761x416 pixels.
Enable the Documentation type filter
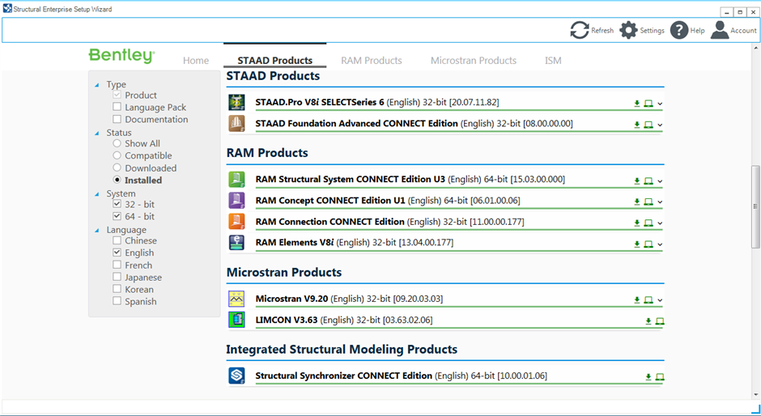click(x=117, y=119)
